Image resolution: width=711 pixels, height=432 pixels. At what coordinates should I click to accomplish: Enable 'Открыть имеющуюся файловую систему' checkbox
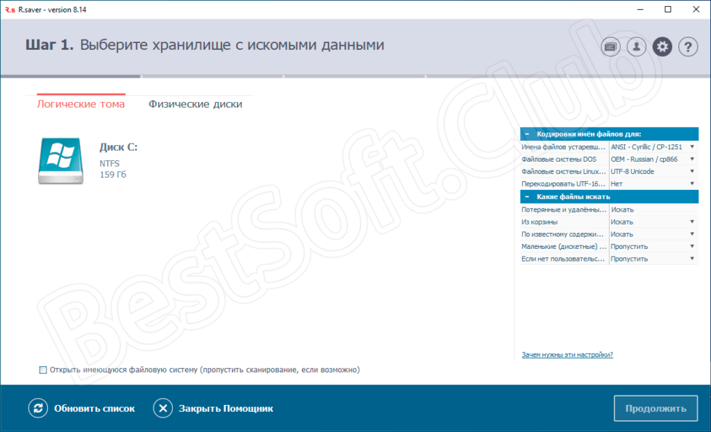click(43, 370)
